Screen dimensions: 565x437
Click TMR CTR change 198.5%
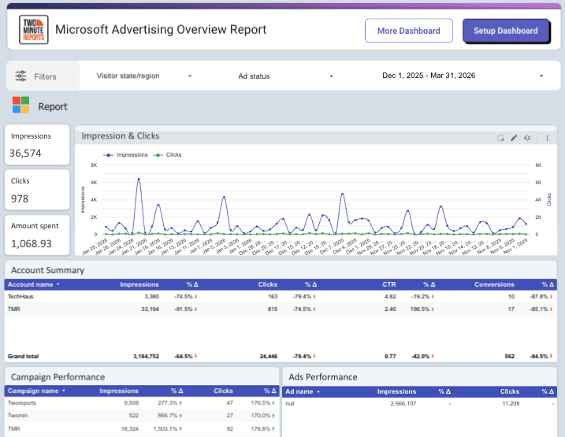(x=420, y=309)
